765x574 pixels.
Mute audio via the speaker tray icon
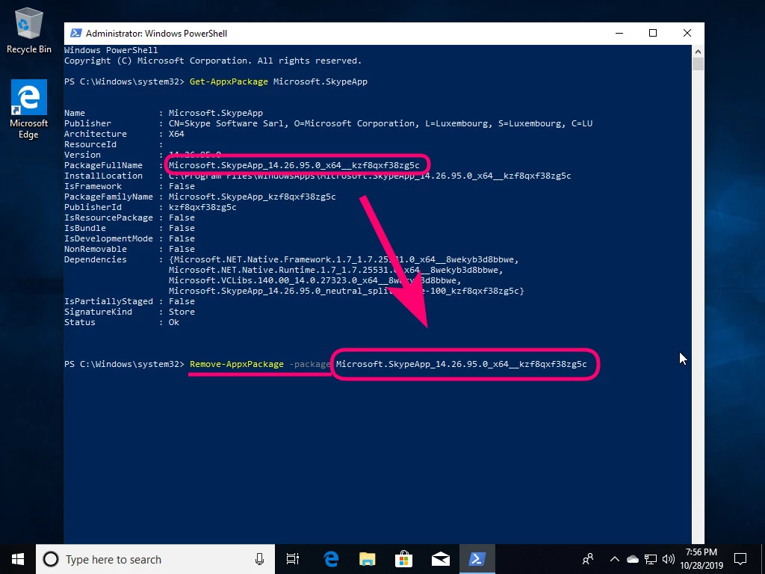(667, 558)
